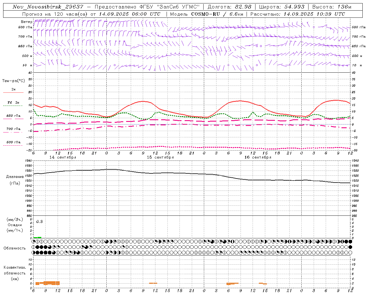The height and width of the screenshot is (293, 367).
Task: Click the 850 гПа temperature legend entry
Action: click(13, 116)
